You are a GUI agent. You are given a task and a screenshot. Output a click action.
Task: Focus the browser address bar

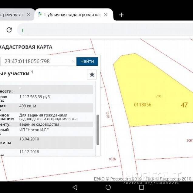tap(103, 30)
